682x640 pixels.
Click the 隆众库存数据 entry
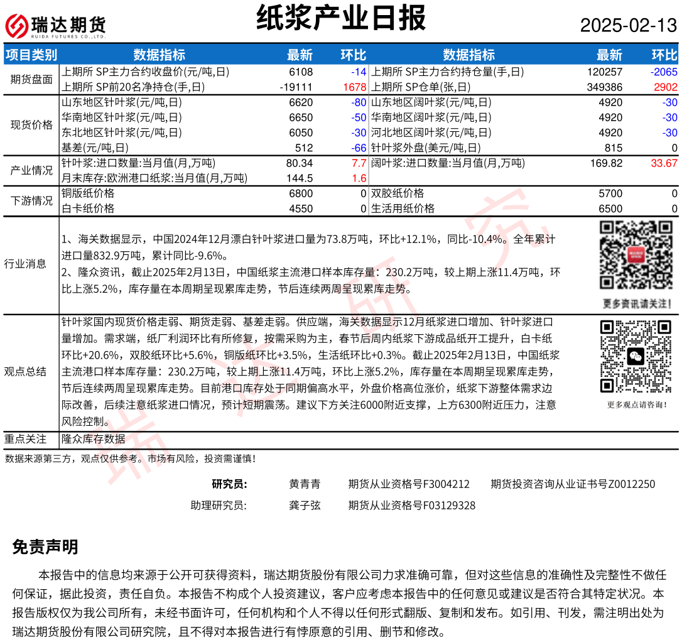click(x=93, y=439)
